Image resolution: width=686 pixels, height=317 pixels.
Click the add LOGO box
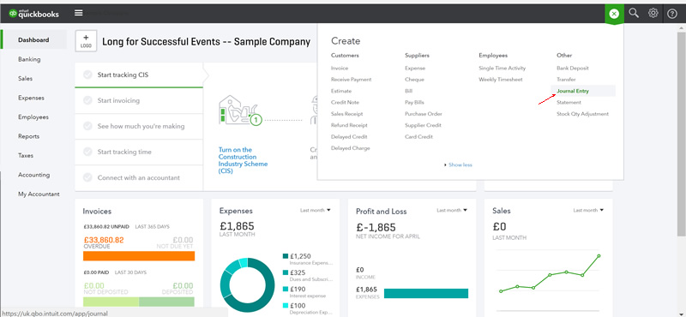pyautogui.click(x=87, y=41)
